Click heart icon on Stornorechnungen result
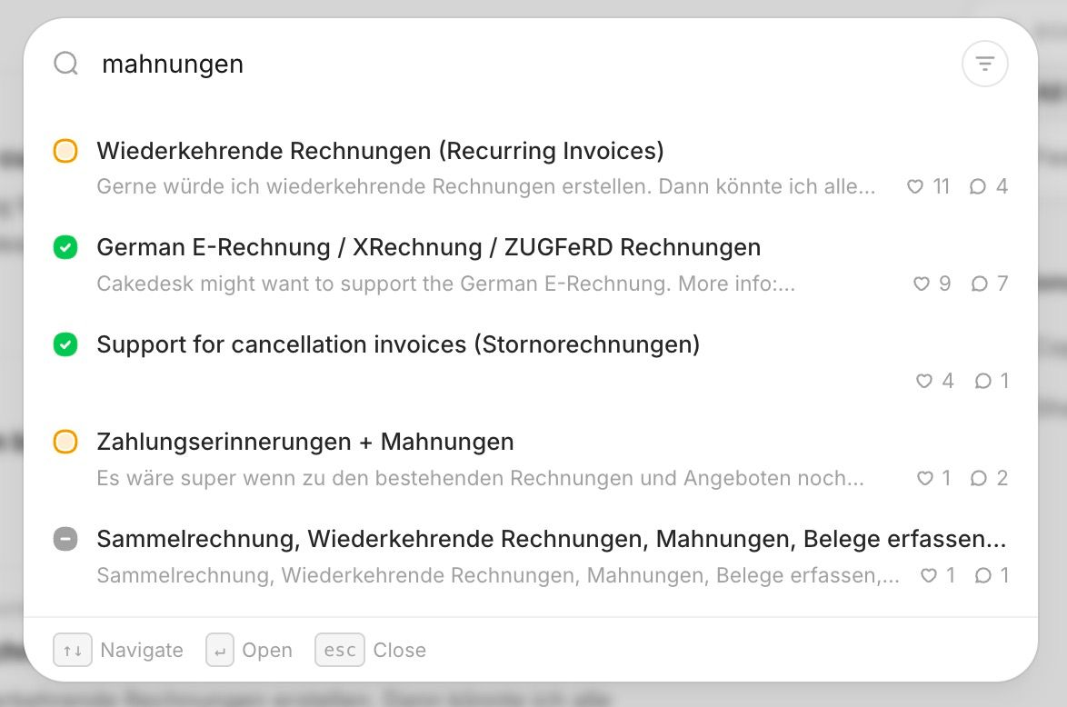Screen dimensions: 1067x707 [x=923, y=381]
